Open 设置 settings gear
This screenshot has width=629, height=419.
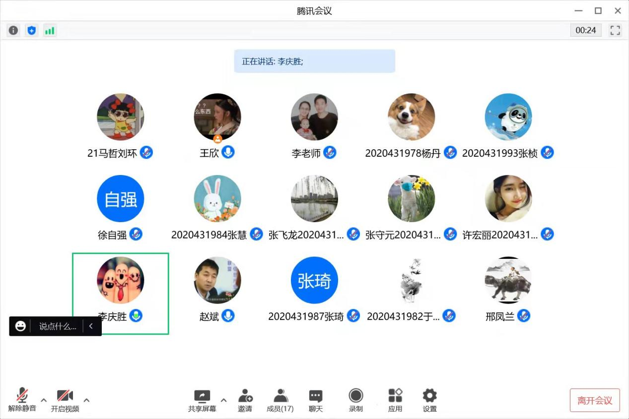pyautogui.click(x=429, y=400)
